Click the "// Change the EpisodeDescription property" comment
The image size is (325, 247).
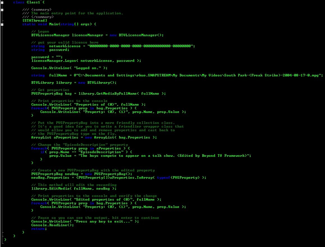coord(79,145)
